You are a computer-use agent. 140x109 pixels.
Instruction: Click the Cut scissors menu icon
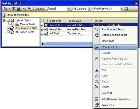point(97,70)
